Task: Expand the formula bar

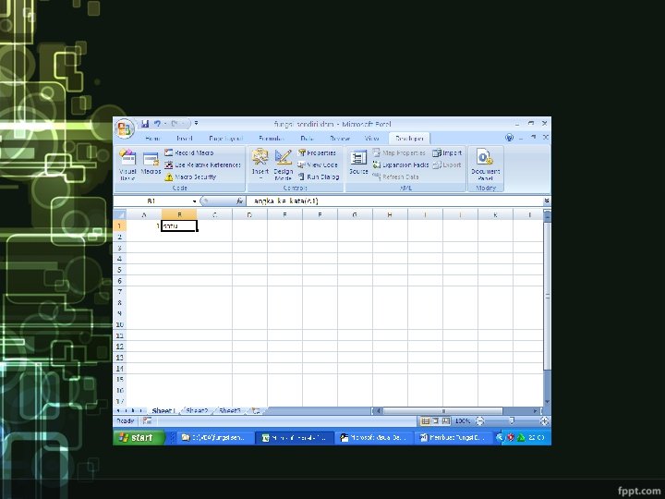Action: (x=547, y=201)
